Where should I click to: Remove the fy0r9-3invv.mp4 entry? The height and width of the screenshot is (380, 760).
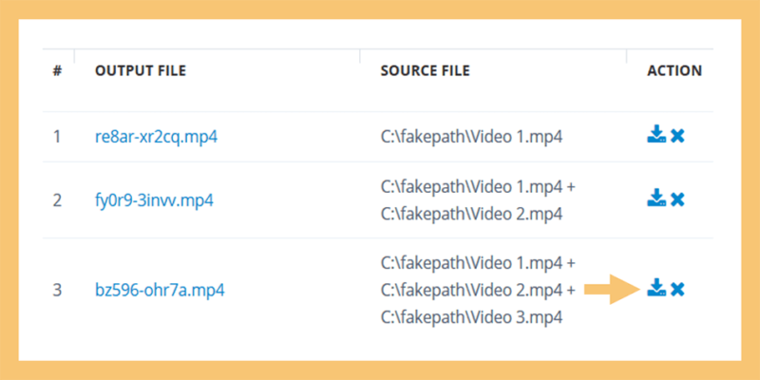677,199
